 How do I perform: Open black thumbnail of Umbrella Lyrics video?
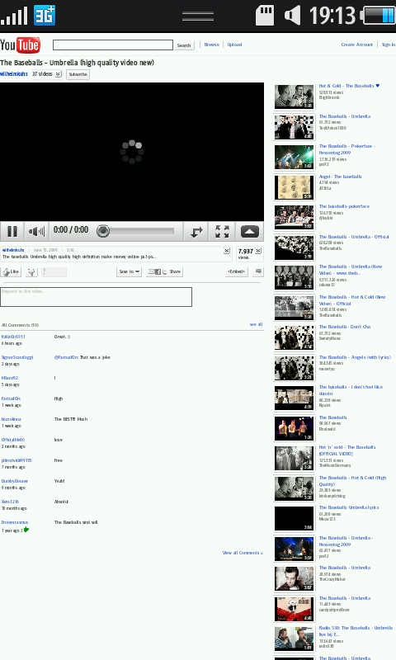[295, 518]
